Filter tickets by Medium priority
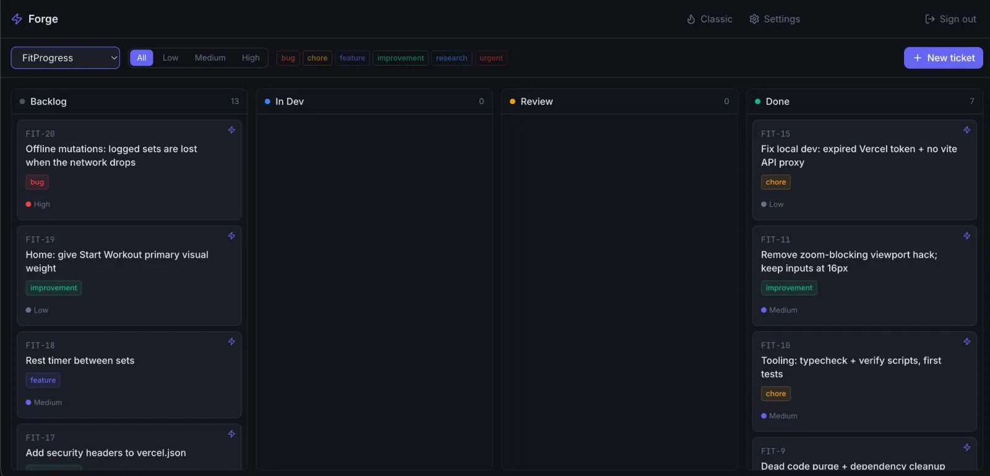The width and height of the screenshot is (990, 476). coord(210,58)
